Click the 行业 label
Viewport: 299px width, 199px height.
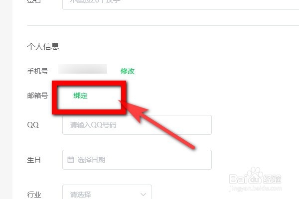pos(34,195)
